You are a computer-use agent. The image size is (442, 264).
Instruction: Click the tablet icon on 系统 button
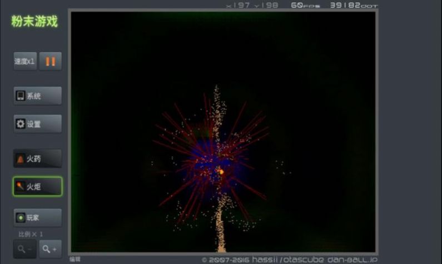tap(21, 96)
